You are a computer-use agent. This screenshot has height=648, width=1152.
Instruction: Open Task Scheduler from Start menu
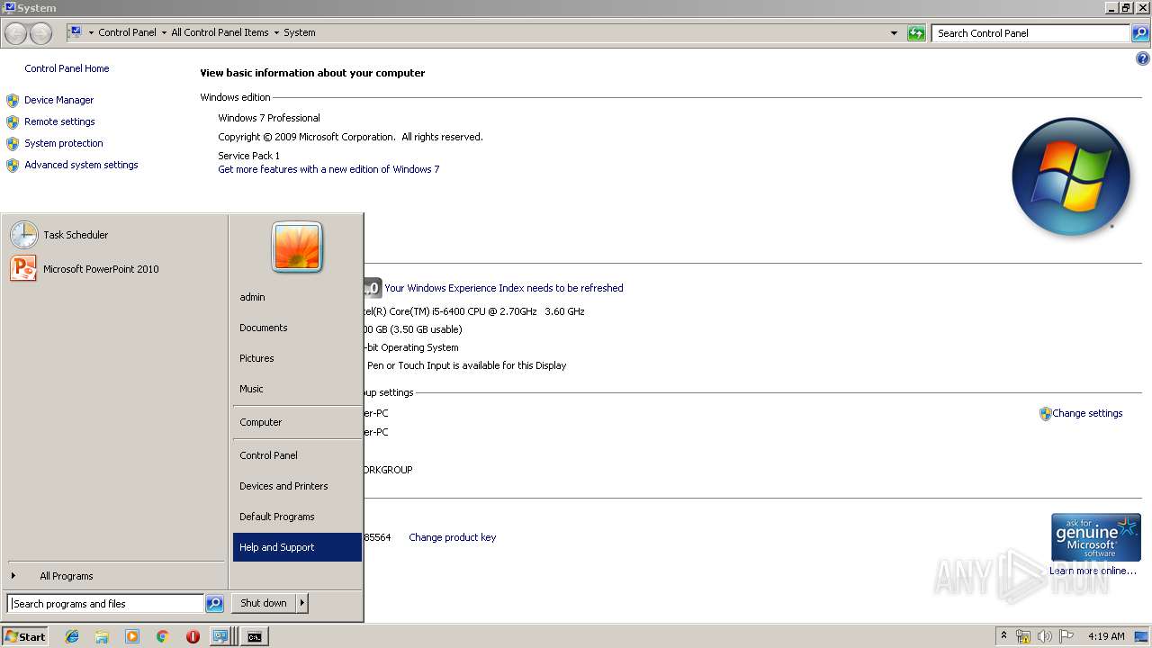[x=115, y=235]
